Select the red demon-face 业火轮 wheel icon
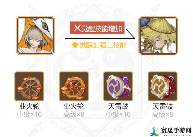The width and height of the screenshot is (193, 137). [74, 86]
